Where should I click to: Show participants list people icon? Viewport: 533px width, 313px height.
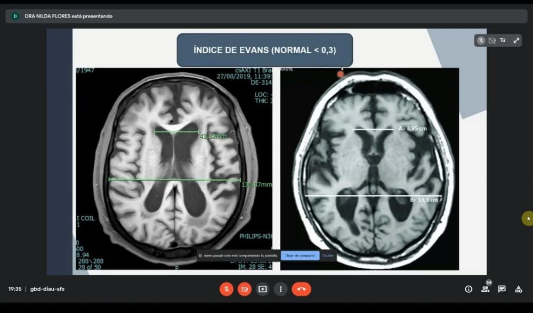(485, 289)
